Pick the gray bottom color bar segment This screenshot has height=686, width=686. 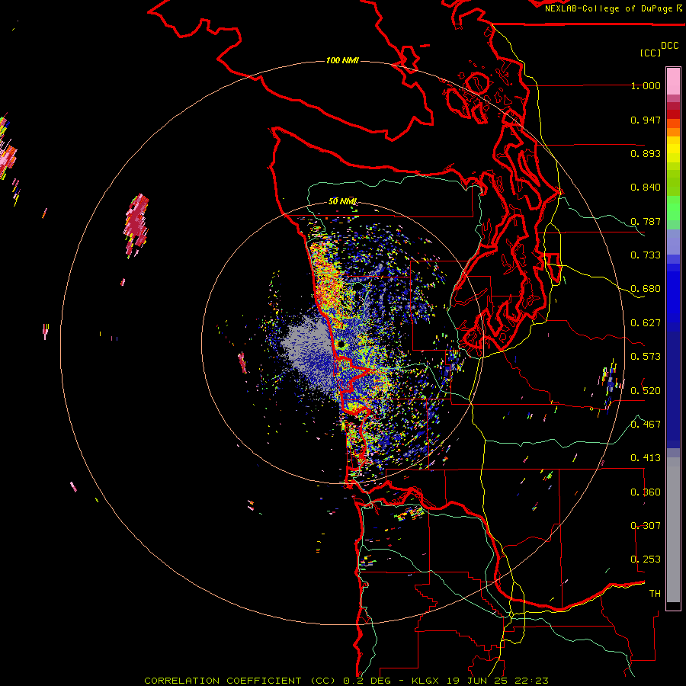pyautogui.click(x=673, y=530)
